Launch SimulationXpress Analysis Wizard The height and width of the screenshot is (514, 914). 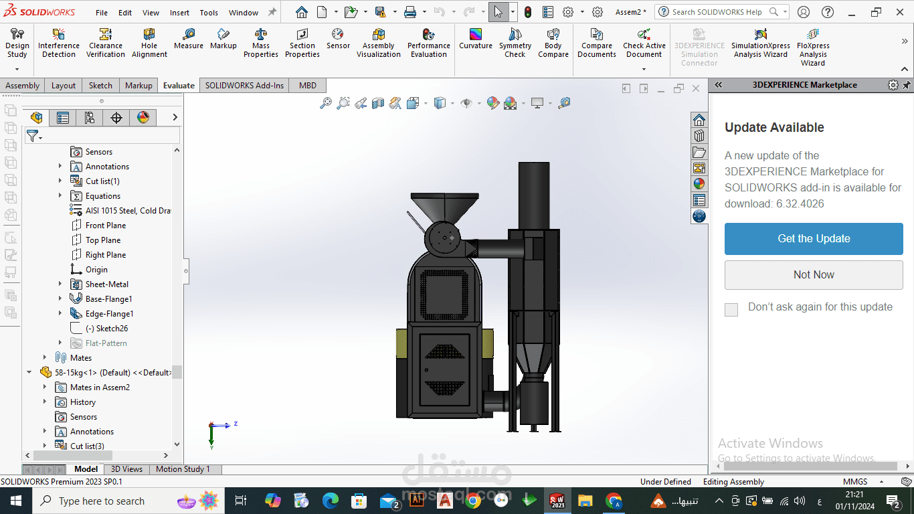[x=761, y=43]
